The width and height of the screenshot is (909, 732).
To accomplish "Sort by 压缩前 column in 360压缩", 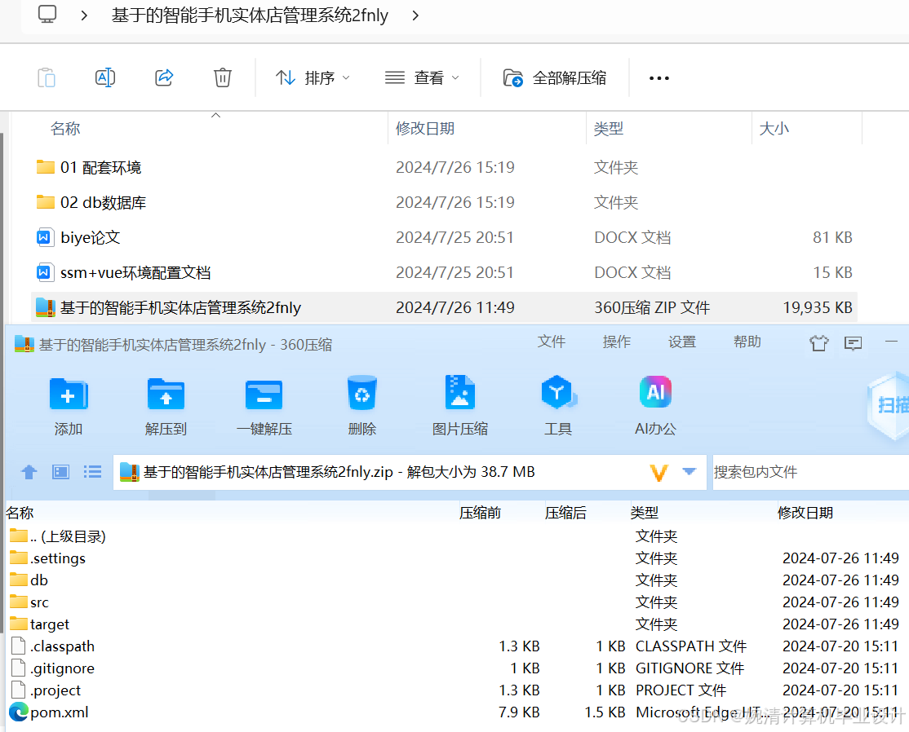I will (480, 513).
